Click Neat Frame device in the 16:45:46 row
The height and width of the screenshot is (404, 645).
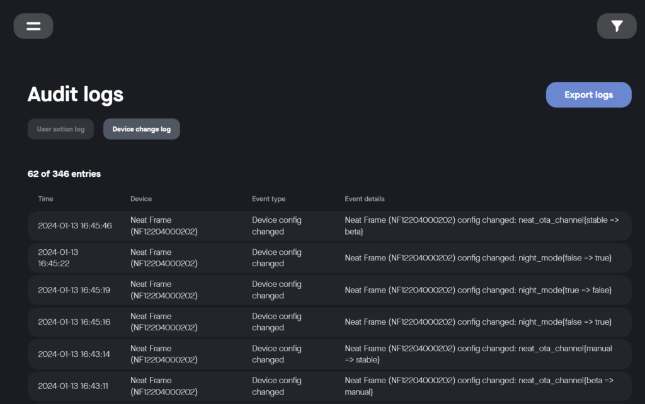point(164,226)
